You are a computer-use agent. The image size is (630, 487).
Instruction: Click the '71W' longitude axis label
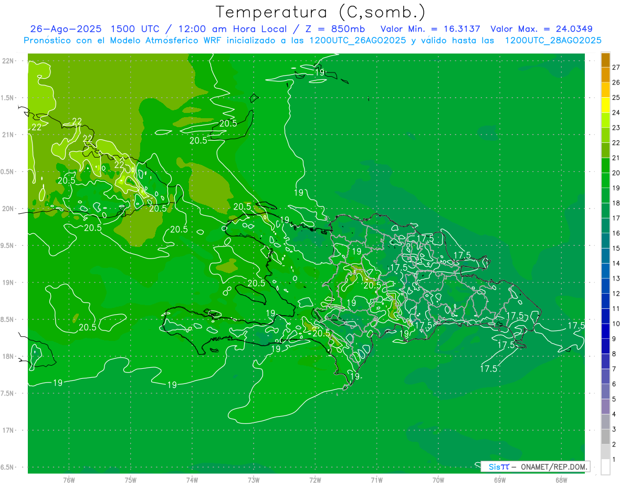(376, 480)
